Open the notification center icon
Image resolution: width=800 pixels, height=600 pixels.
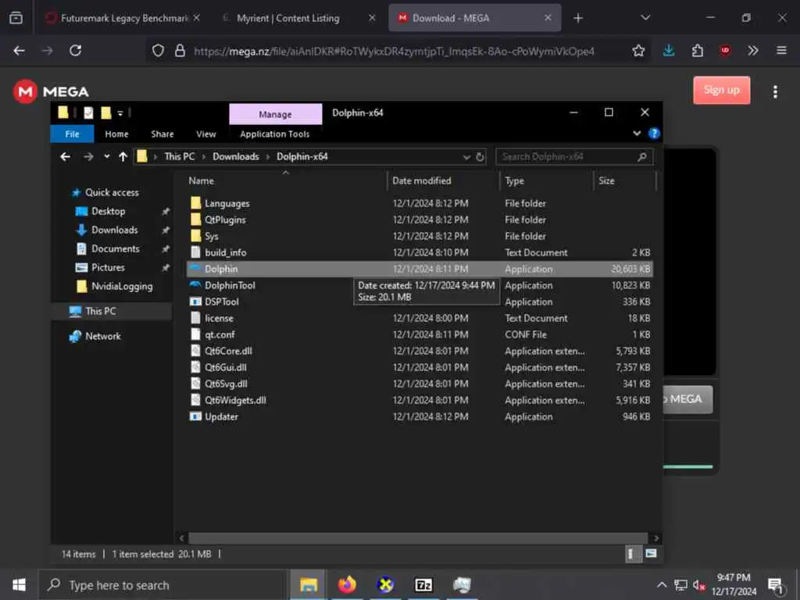tap(776, 585)
